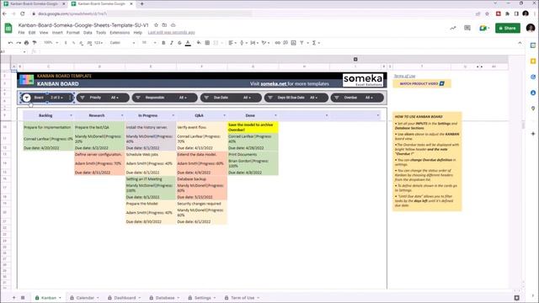Insert a chart via toolbar icon
Image resolution: width=539 pixels, height=303 pixels.
(293, 43)
